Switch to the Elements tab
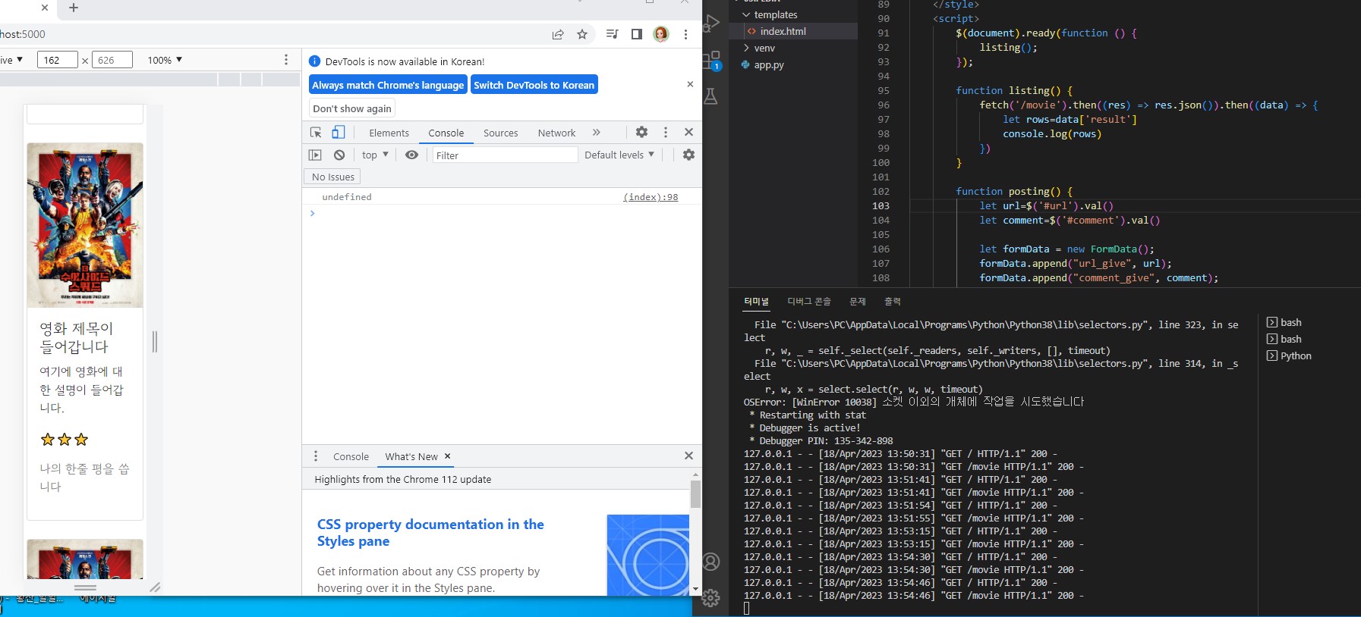1361x617 pixels. [389, 133]
